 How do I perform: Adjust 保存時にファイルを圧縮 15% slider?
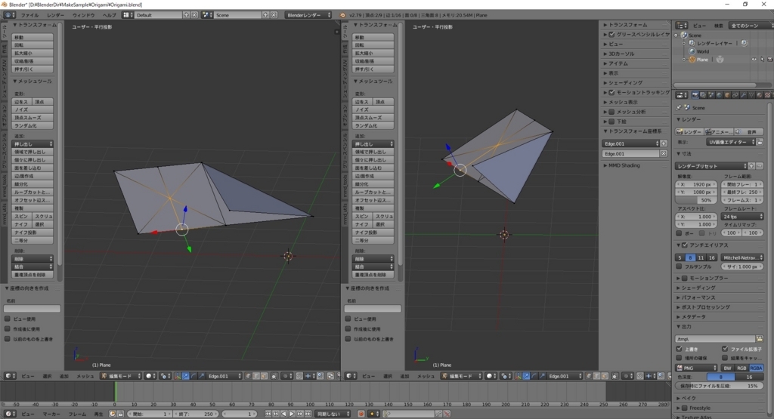(x=720, y=386)
